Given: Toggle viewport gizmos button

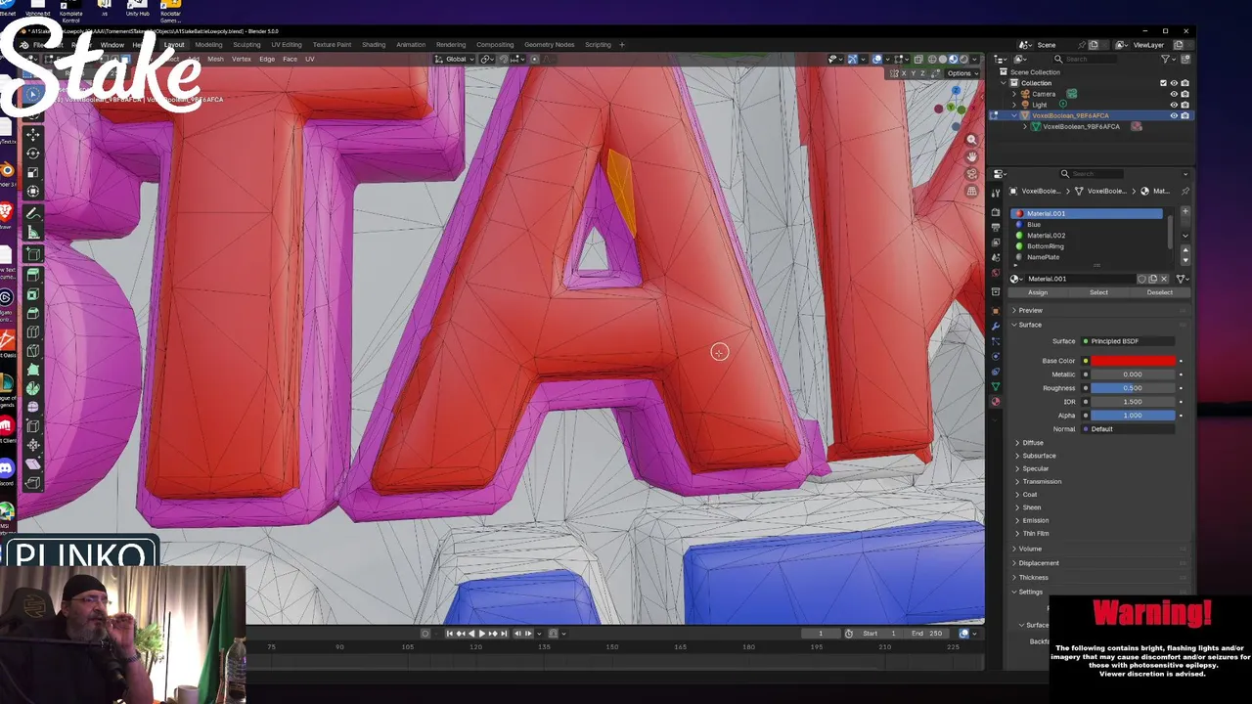Looking at the screenshot, I should click(x=853, y=59).
